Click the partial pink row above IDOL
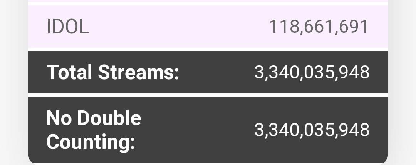The width and height of the screenshot is (416, 165). tap(208, 1)
